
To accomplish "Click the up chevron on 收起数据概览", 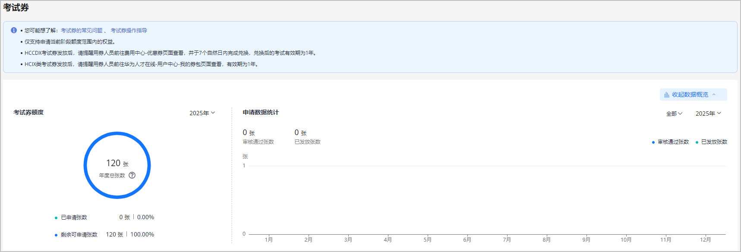I will [714, 94].
